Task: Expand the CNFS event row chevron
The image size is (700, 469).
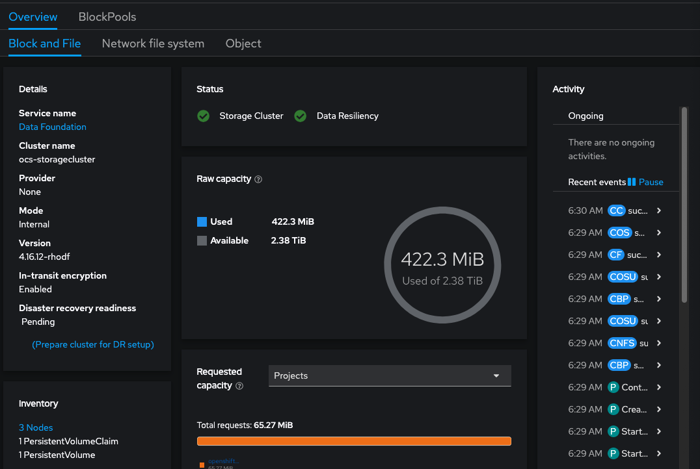Action: pos(659,343)
